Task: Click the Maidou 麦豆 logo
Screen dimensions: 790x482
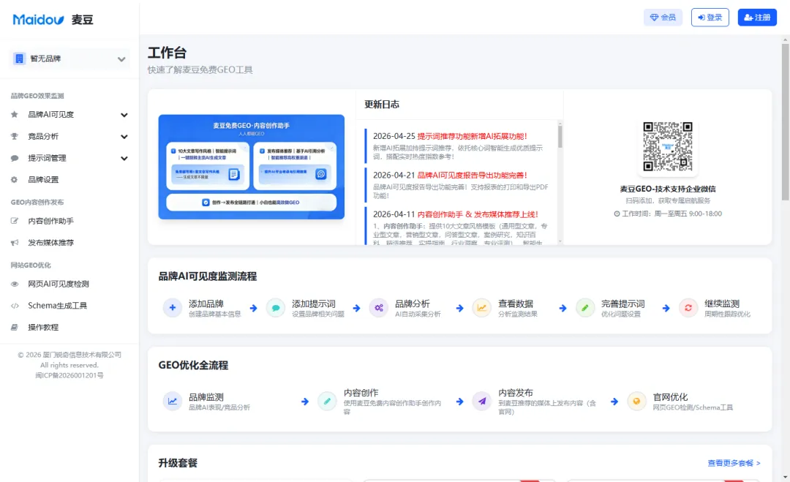Action: (53, 20)
